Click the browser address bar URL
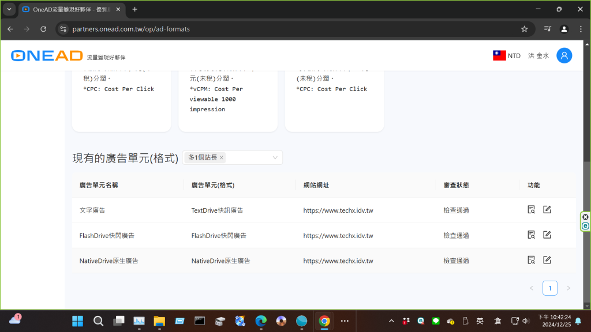This screenshot has height=332, width=591. point(131,29)
